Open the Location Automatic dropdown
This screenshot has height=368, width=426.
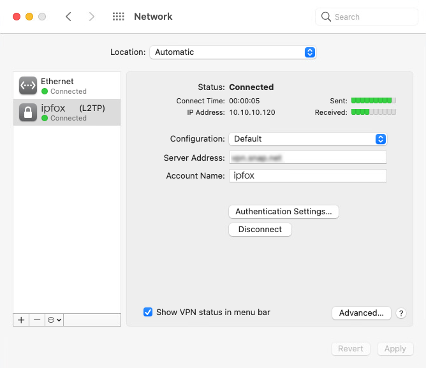(233, 52)
